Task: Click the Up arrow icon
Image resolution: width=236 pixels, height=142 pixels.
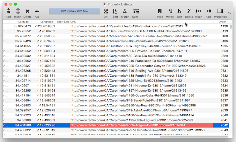Action: (x=37, y=11)
